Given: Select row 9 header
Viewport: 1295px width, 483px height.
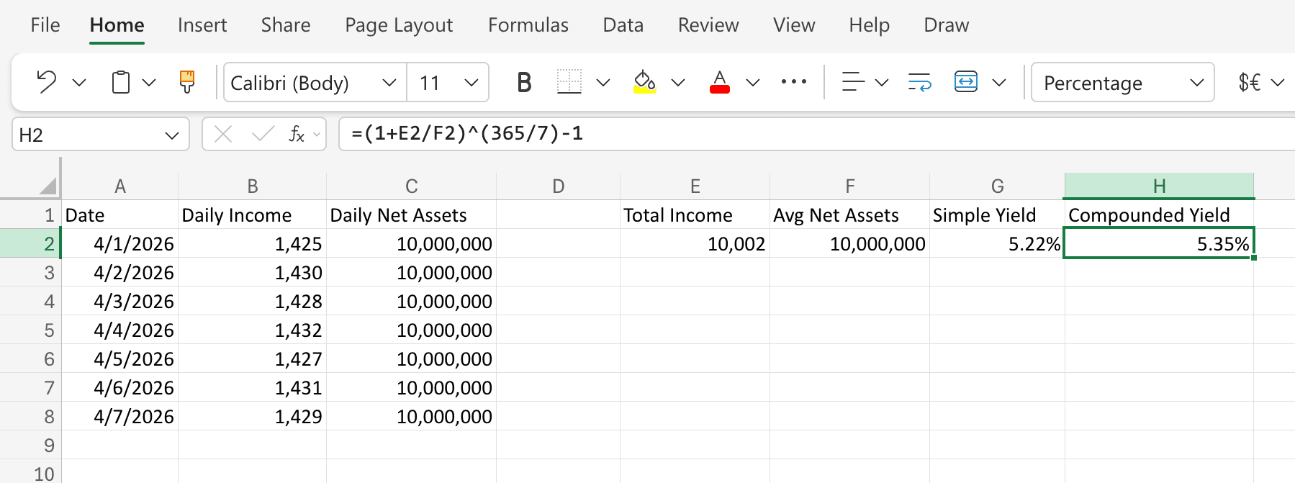Looking at the screenshot, I should pyautogui.click(x=30, y=445).
